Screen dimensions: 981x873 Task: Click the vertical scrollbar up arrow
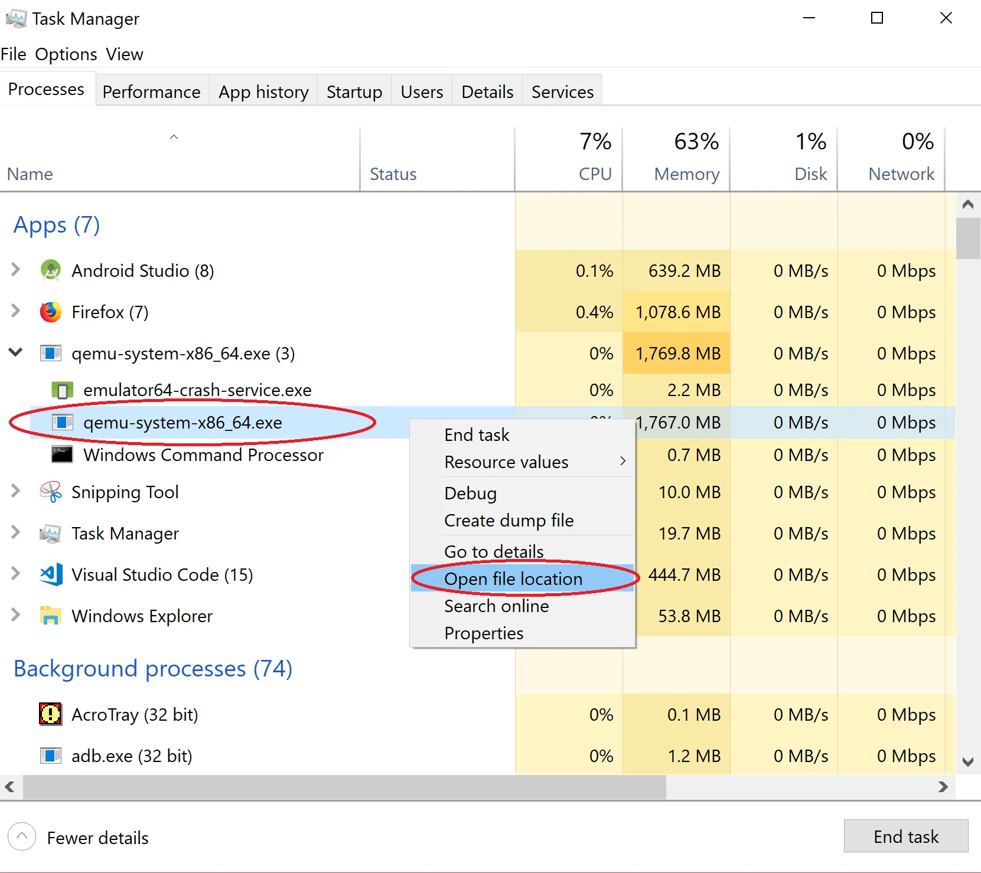click(968, 205)
